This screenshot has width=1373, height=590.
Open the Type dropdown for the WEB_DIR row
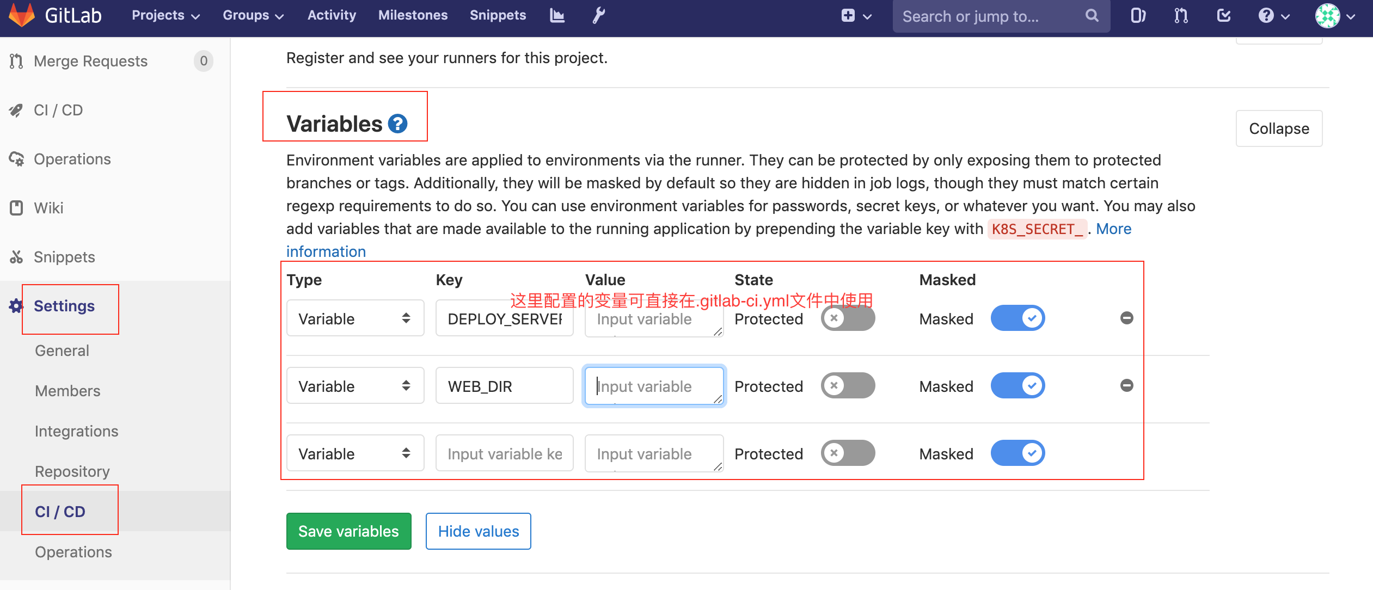pos(354,385)
